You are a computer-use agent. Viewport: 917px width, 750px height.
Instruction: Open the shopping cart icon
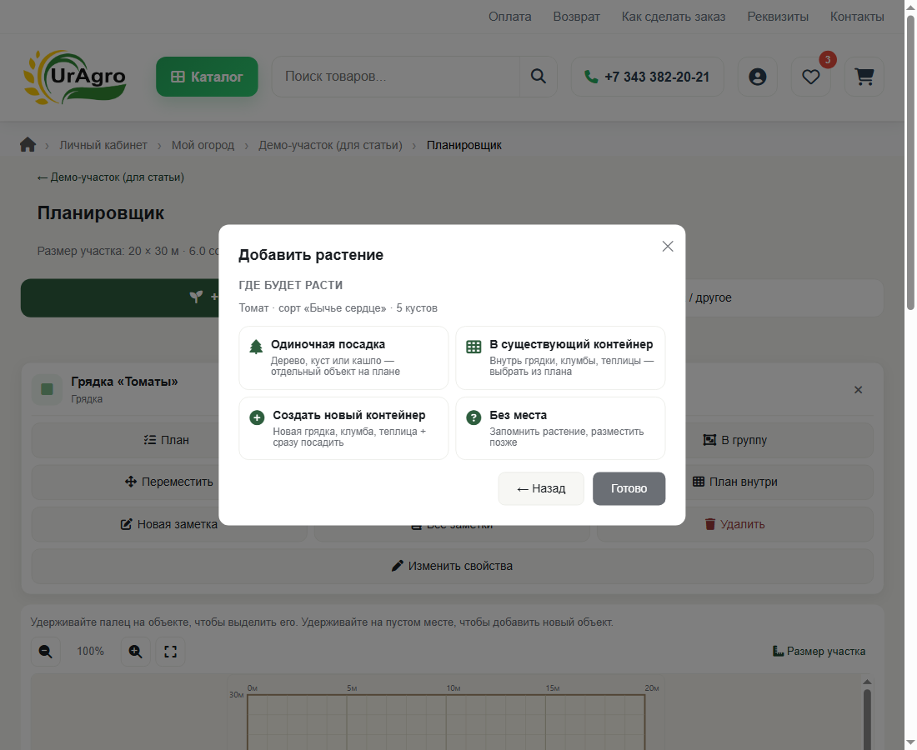coord(864,77)
